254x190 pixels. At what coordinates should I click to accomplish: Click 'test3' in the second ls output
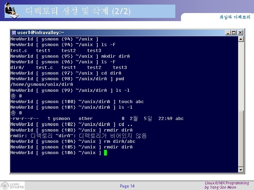coord(120,68)
